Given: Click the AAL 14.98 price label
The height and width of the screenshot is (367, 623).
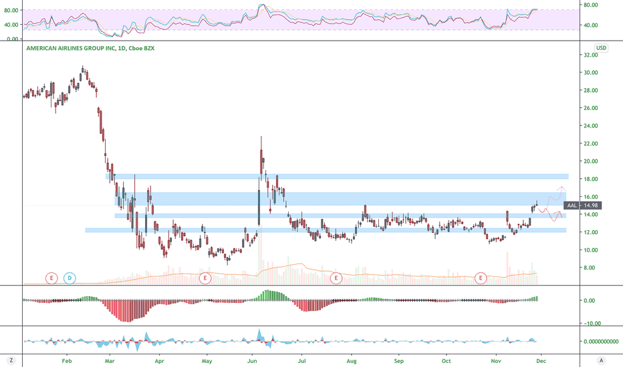Looking at the screenshot, I should [582, 206].
